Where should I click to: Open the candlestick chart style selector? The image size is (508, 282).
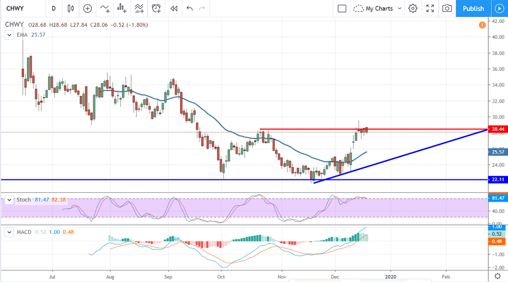click(71, 8)
